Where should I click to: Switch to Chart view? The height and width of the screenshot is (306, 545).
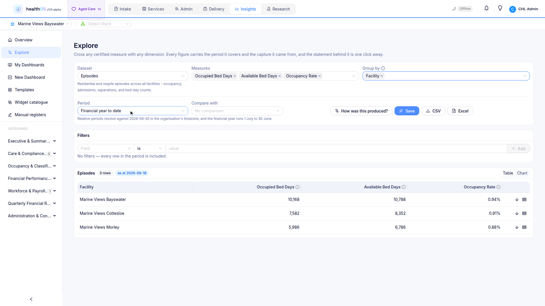[522, 173]
